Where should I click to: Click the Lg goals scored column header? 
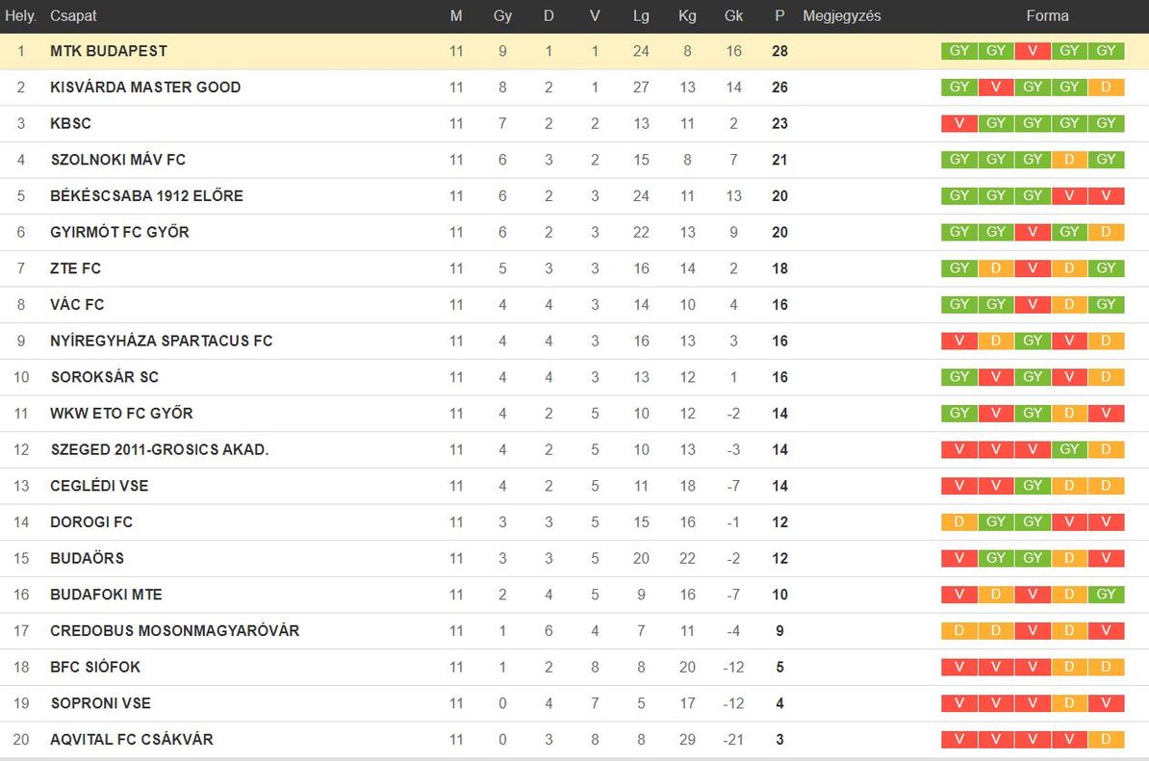[x=641, y=16]
